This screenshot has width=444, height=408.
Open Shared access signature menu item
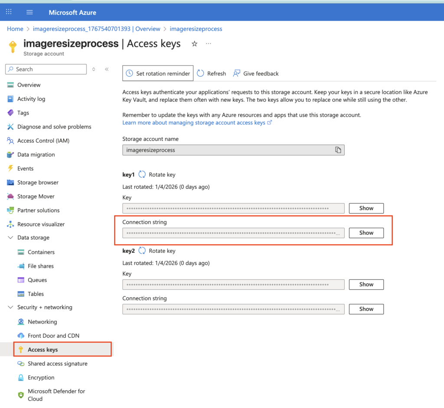tap(57, 364)
